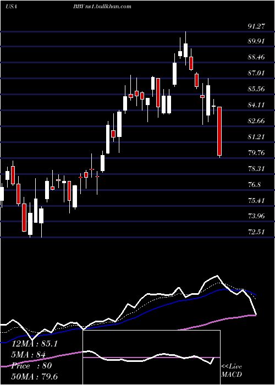The image size is (275, 385).
Task: Click the BBY ns1.bullkhan.com title text
Action: (x=102, y=7)
